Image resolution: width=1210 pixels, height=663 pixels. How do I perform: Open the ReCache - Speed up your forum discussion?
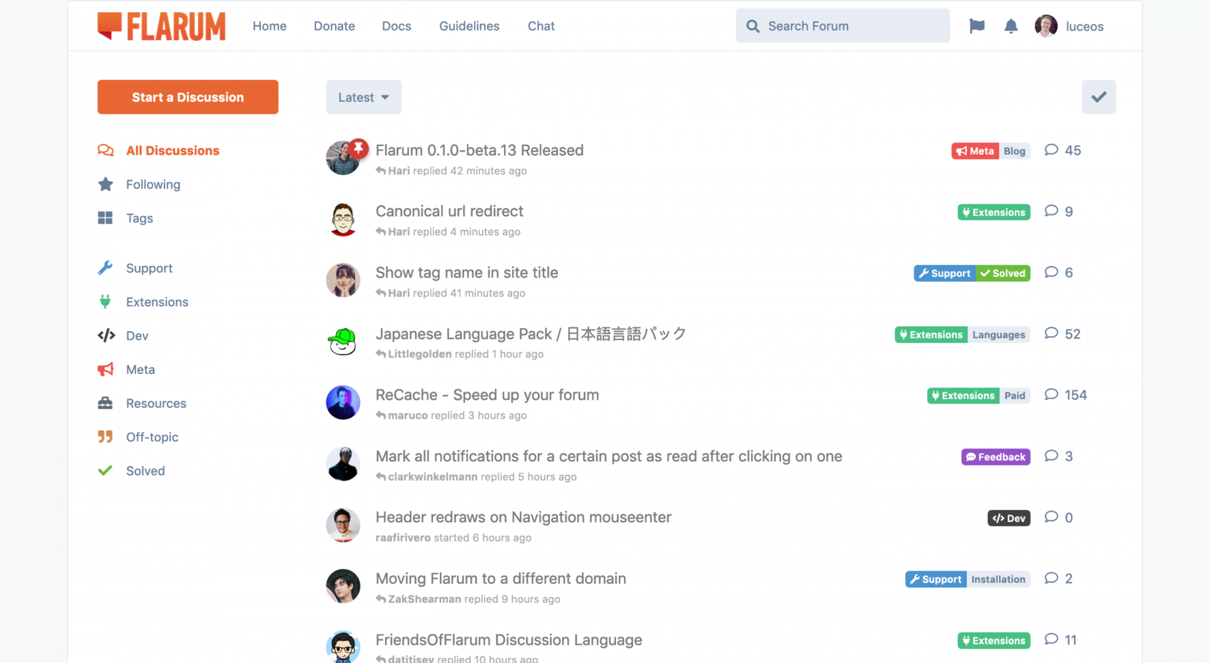tap(487, 395)
